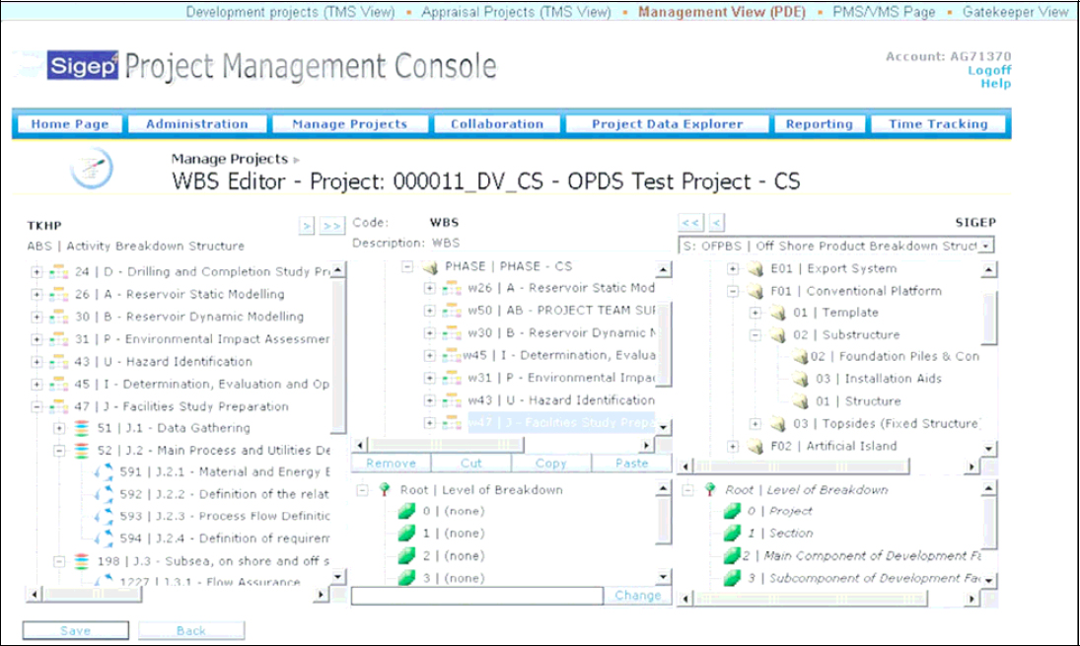Collapse PHASE | PHASE - CS node
The width and height of the screenshot is (1080, 646).
pyautogui.click(x=407, y=266)
